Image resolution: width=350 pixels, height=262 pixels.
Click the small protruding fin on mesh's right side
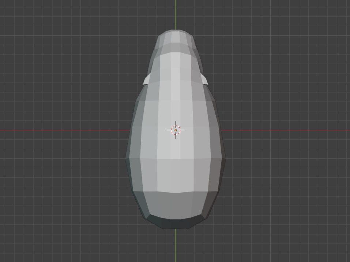[x=204, y=79]
